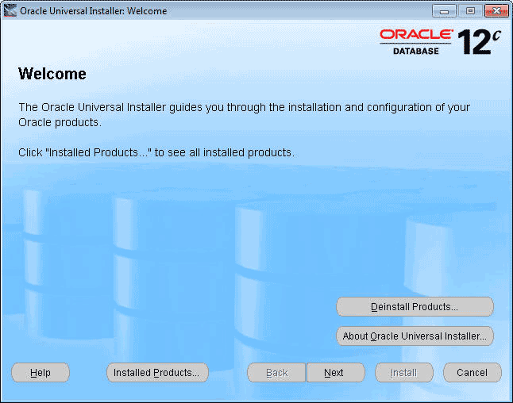The height and width of the screenshot is (403, 513).
Task: Click the greyed-out Install button
Action: click(x=404, y=372)
